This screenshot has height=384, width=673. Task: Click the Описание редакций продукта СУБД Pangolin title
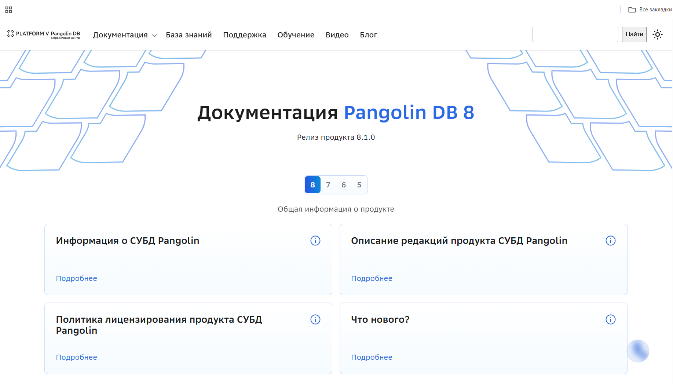click(459, 241)
